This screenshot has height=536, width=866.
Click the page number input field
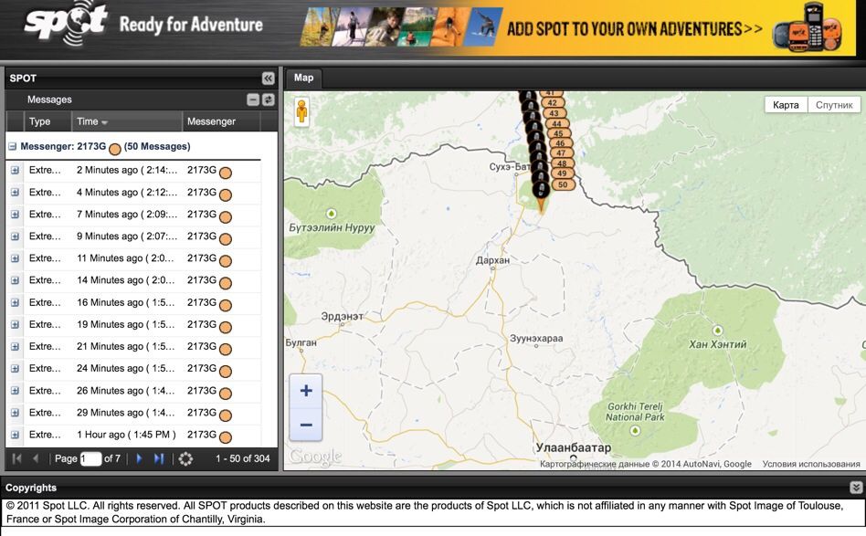pyautogui.click(x=90, y=458)
